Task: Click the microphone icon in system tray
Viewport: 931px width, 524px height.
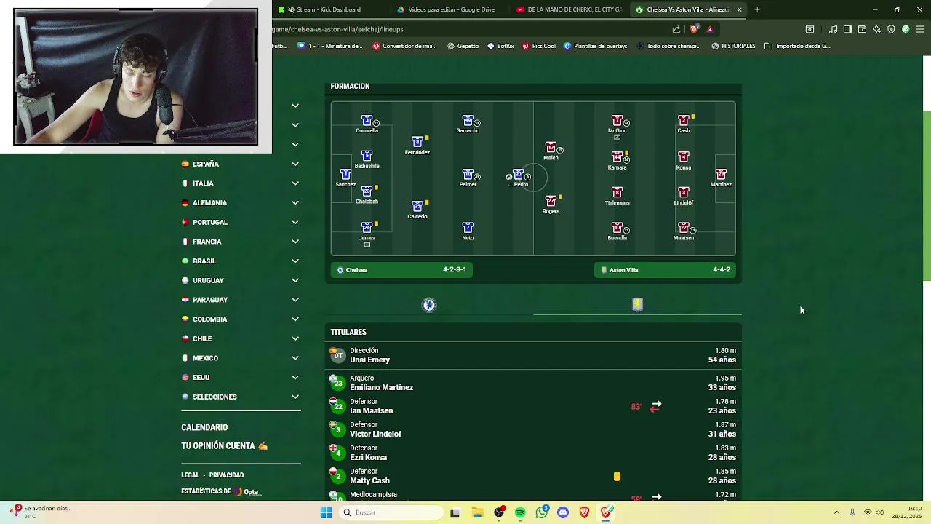Action: click(x=852, y=512)
